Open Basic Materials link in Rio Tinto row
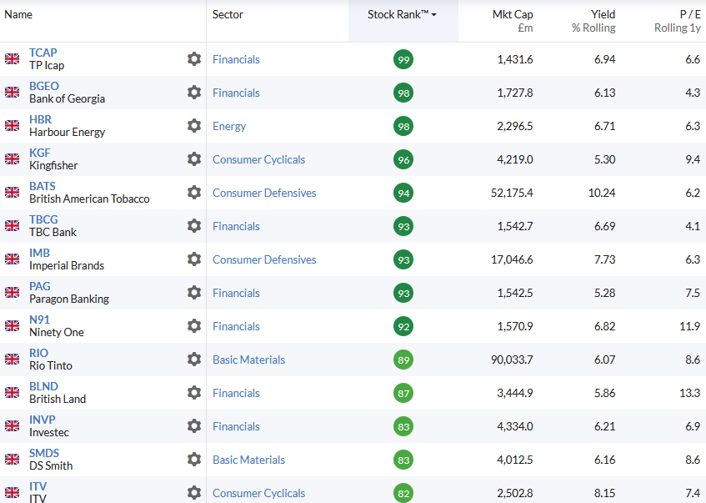Viewport: 706px width, 503px height. [x=249, y=360]
